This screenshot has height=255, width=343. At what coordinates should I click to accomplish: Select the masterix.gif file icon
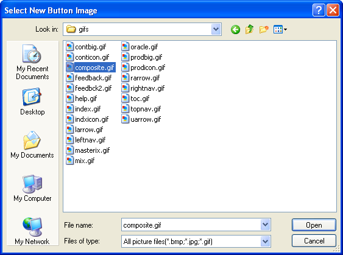pyautogui.click(x=69, y=150)
